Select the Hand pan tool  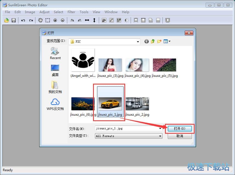pos(40,20)
